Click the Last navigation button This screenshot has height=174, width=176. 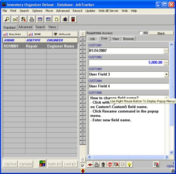click(x=70, y=164)
